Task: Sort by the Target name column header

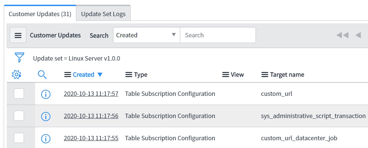Action: coord(287,75)
